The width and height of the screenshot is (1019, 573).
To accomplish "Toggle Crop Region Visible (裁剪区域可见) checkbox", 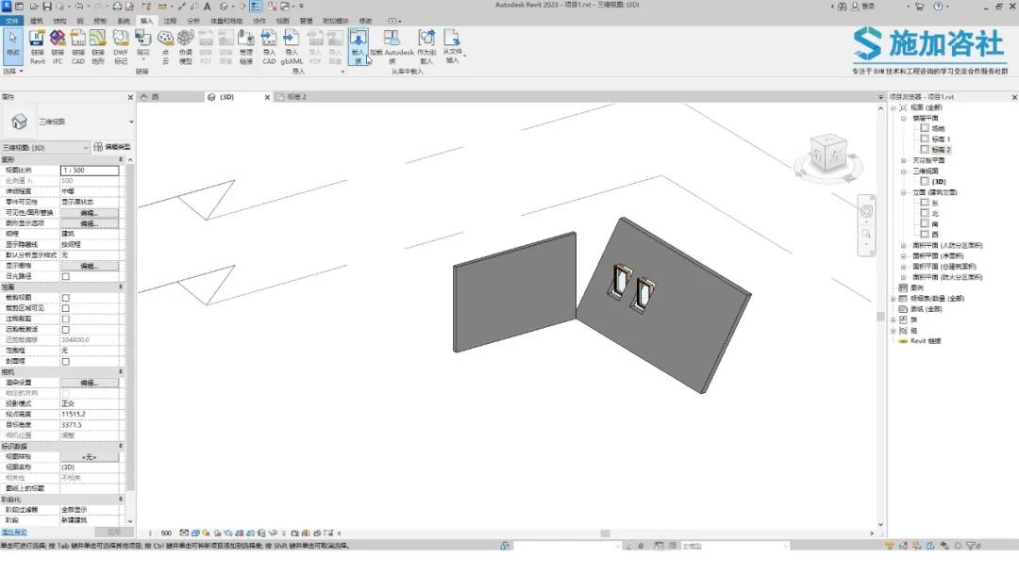I will click(66, 308).
